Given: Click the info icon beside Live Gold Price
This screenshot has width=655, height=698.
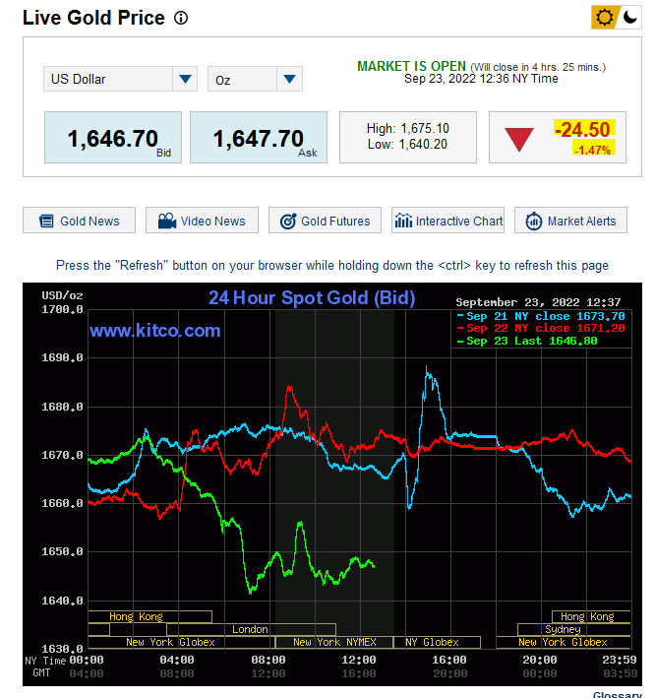Looking at the screenshot, I should (x=181, y=19).
